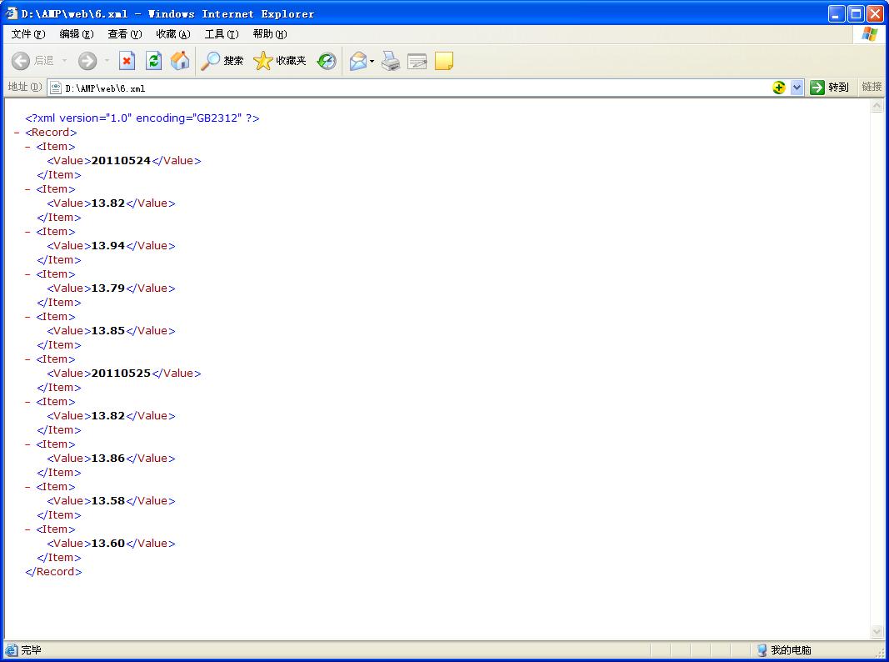889x662 pixels.
Task: Click the Windows flag logo
Action: tap(869, 34)
